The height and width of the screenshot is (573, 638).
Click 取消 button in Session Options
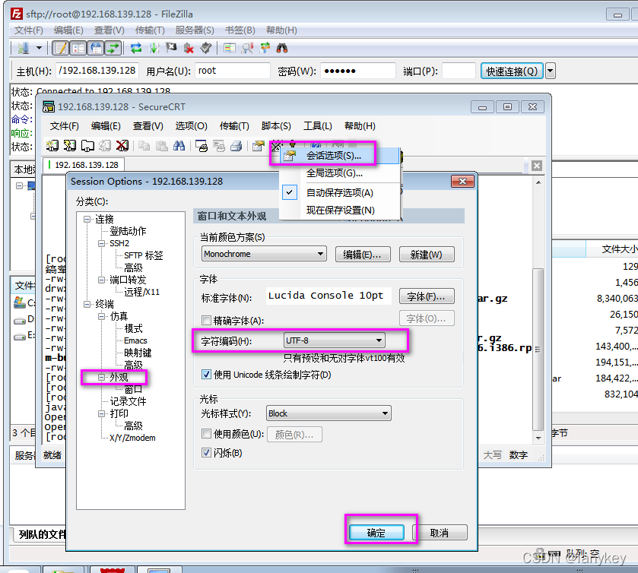click(440, 533)
